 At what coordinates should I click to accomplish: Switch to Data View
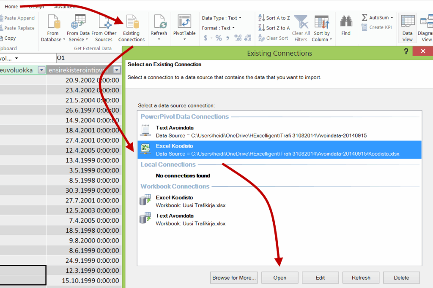407,23
